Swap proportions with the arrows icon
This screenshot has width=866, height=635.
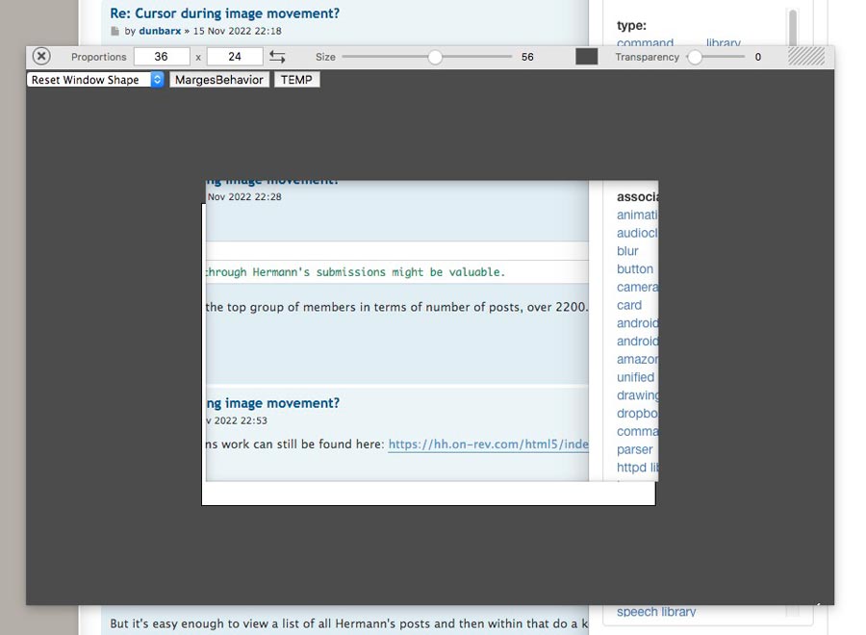click(277, 57)
